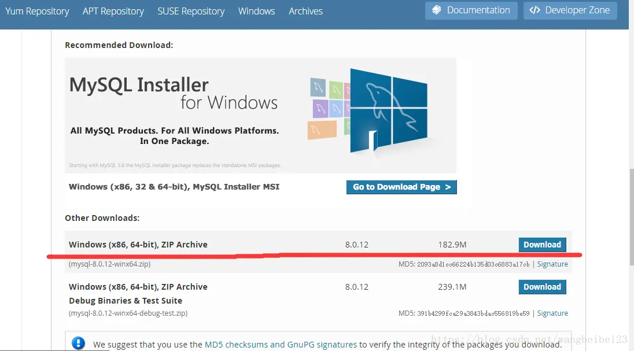Open the Yum Repository tab
The height and width of the screenshot is (351, 634).
[37, 11]
